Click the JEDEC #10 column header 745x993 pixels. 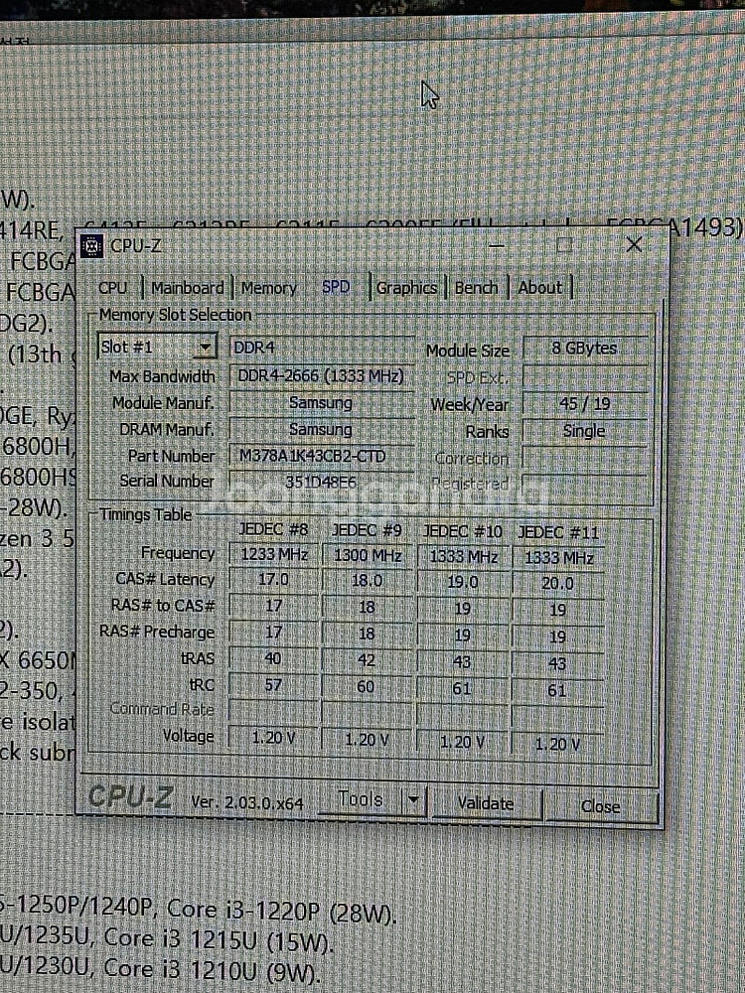point(462,530)
